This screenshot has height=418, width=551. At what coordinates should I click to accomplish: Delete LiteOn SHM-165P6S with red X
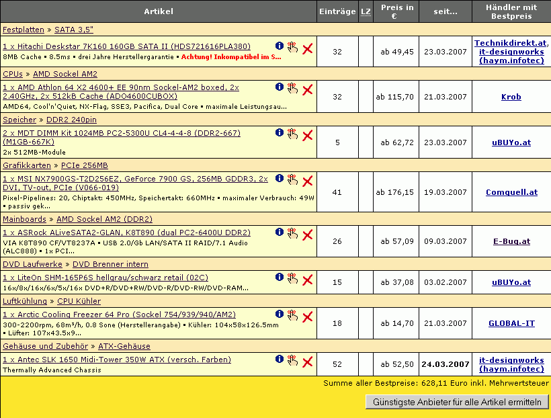coord(308,280)
